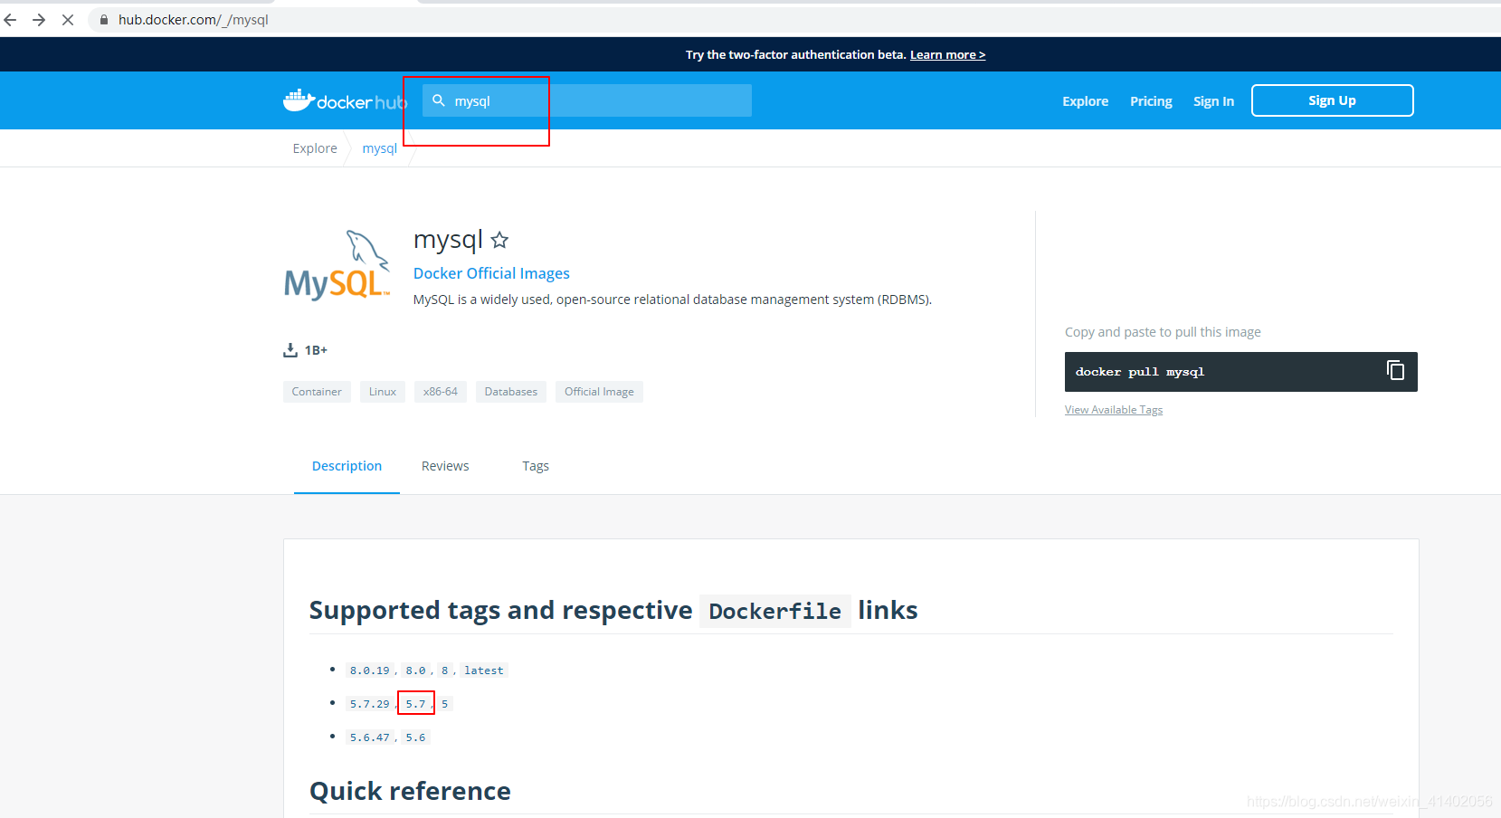
Task: Go to Sign In
Action: point(1213,101)
